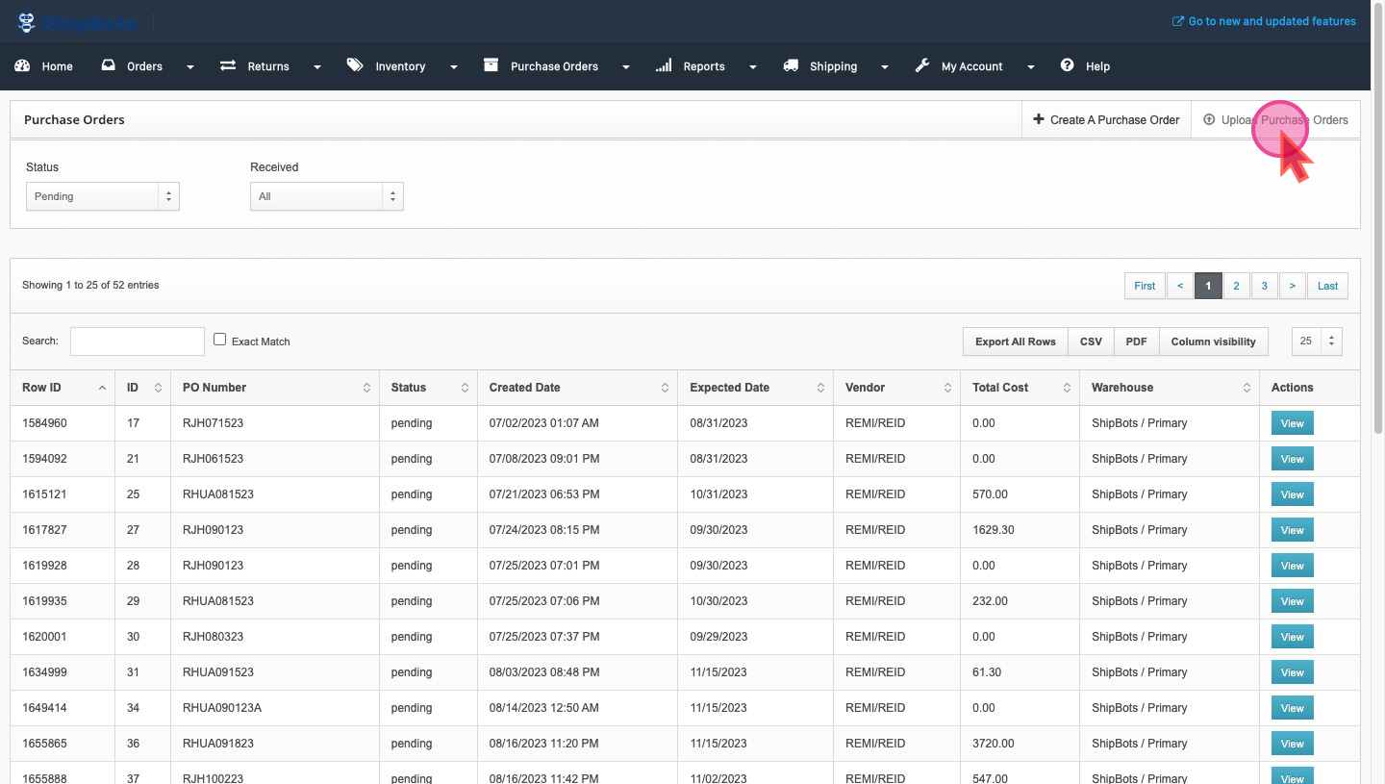Go to page 2 of results
Image resolution: width=1385 pixels, height=784 pixels.
coord(1236,286)
